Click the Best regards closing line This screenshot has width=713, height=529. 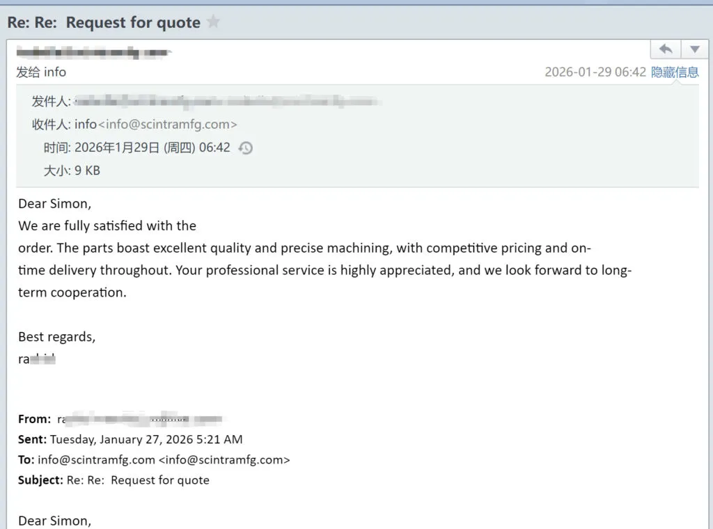pos(56,337)
